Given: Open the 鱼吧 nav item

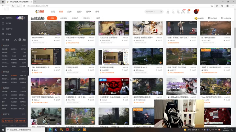Looking at the screenshot, I should click(97, 11).
